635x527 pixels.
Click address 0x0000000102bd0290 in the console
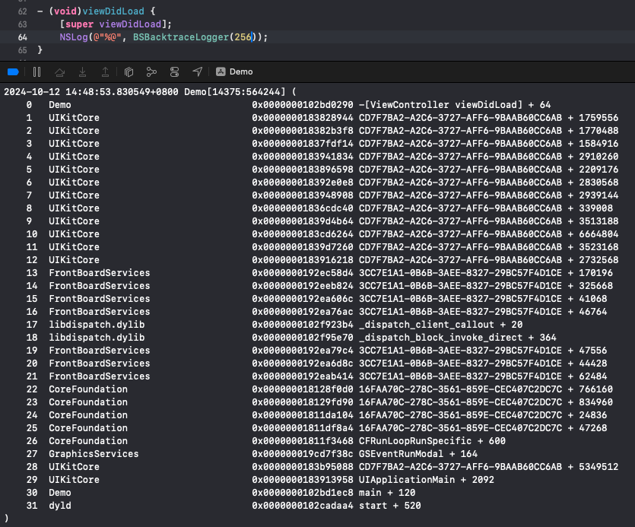(x=303, y=105)
